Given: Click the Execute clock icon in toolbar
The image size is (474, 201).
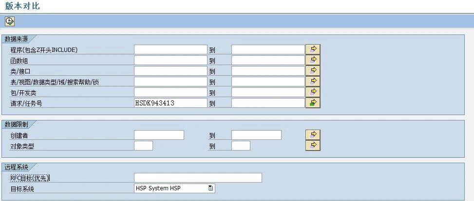Looking at the screenshot, I should click(10, 21).
